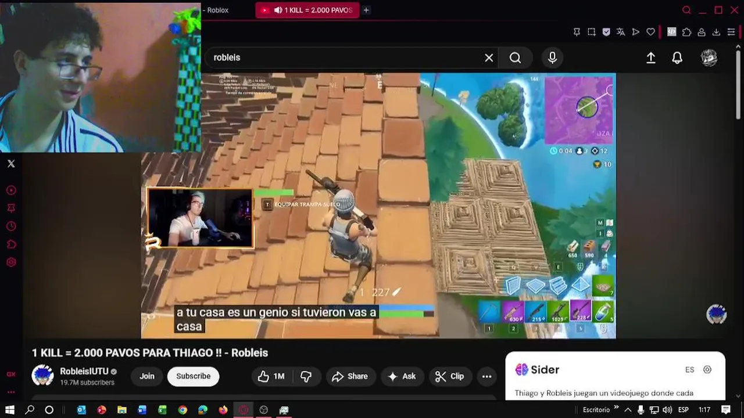Viewport: 744px width, 418px height.
Task: Open the YouTube notifications bell
Action: click(677, 57)
